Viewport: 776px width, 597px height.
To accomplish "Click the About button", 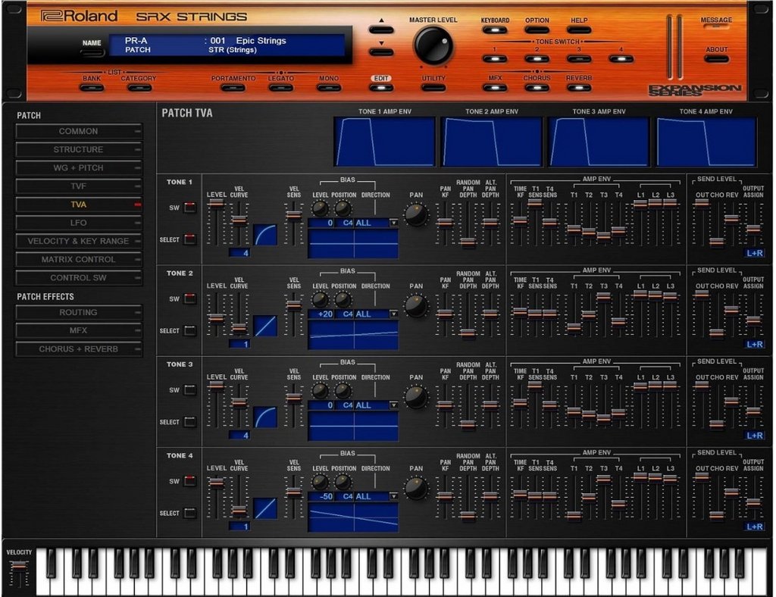I will click(x=717, y=59).
